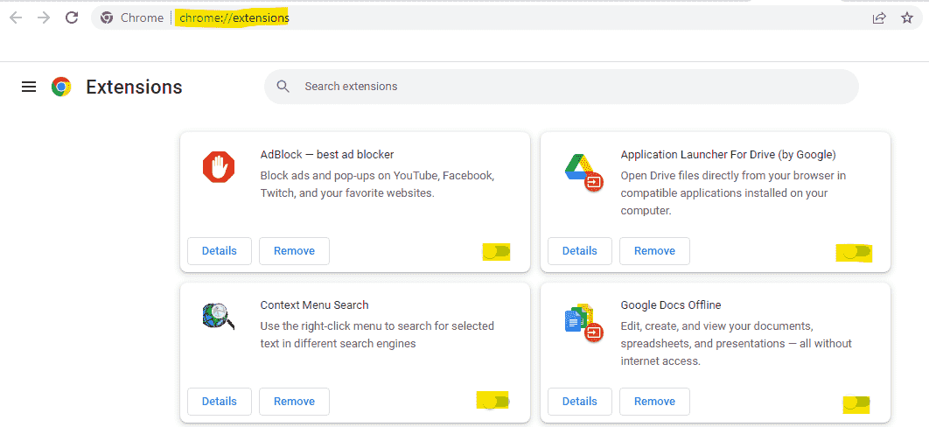Click the AdBlock red stop-hand icon
Screen dimensions: 929x427
tap(219, 167)
